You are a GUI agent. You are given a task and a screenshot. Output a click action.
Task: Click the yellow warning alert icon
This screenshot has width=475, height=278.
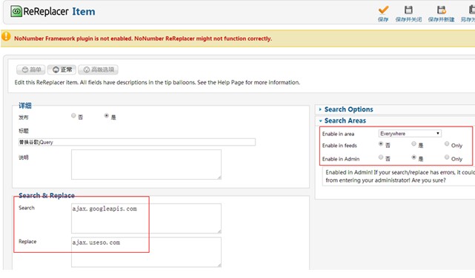(x=6, y=36)
